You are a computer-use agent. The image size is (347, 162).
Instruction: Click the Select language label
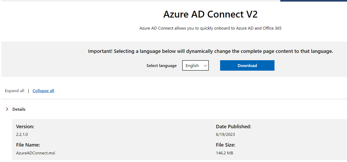161,66
